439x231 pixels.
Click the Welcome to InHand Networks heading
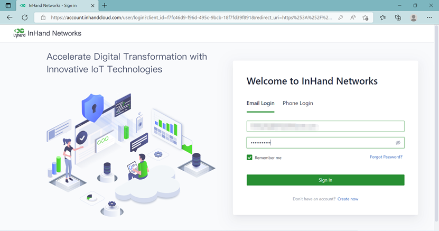[312, 81]
